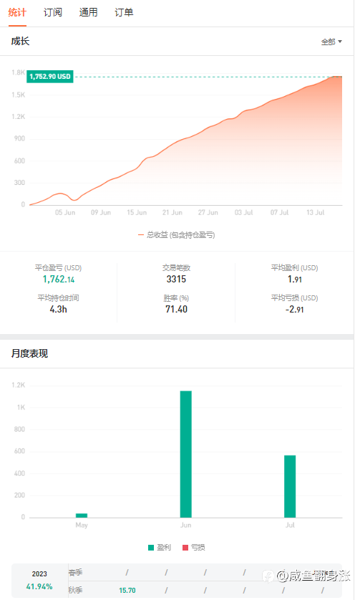
Task: Click the 05 Jun axis label
Action: point(65,212)
